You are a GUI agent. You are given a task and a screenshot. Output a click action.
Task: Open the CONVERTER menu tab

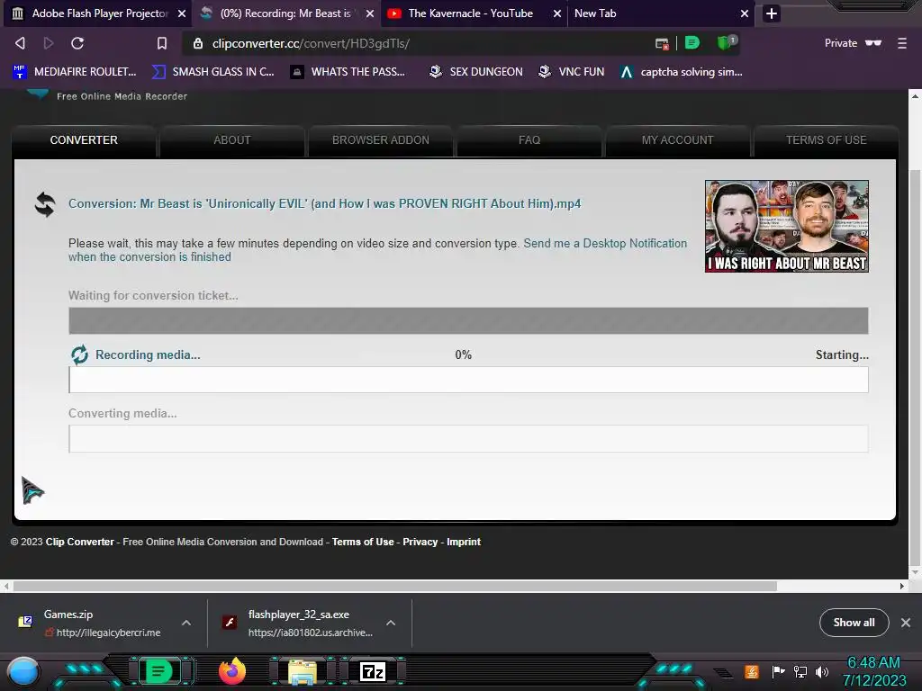pyautogui.click(x=84, y=139)
